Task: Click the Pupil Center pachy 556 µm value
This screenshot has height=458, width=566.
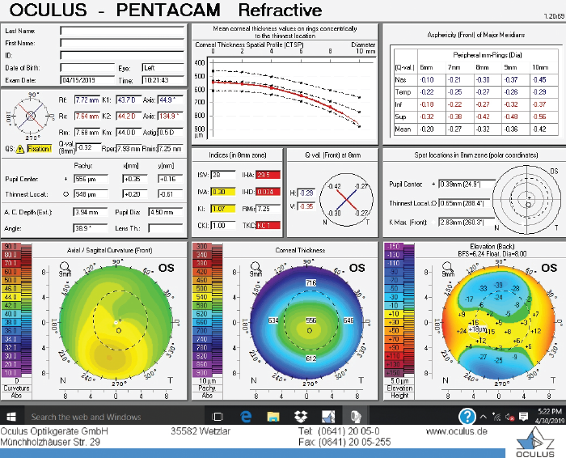Action: (x=91, y=179)
